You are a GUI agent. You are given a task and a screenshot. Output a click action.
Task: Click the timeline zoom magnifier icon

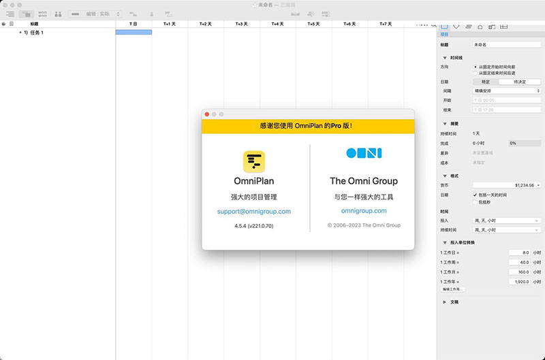tap(434, 25)
